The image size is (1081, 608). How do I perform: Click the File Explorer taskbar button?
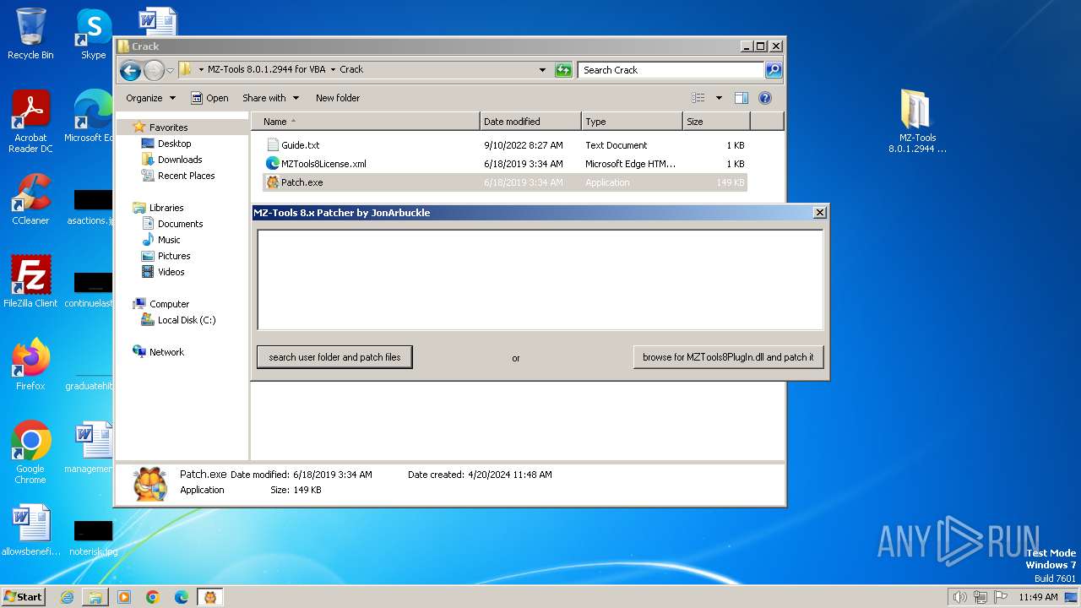coord(95,597)
